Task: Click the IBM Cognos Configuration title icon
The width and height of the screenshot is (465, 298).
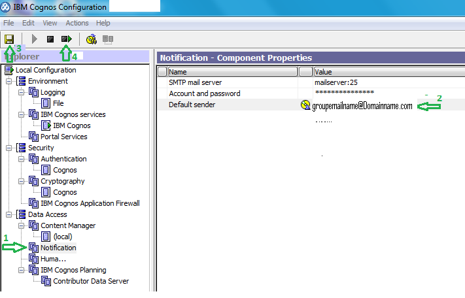Action: [x=5, y=7]
